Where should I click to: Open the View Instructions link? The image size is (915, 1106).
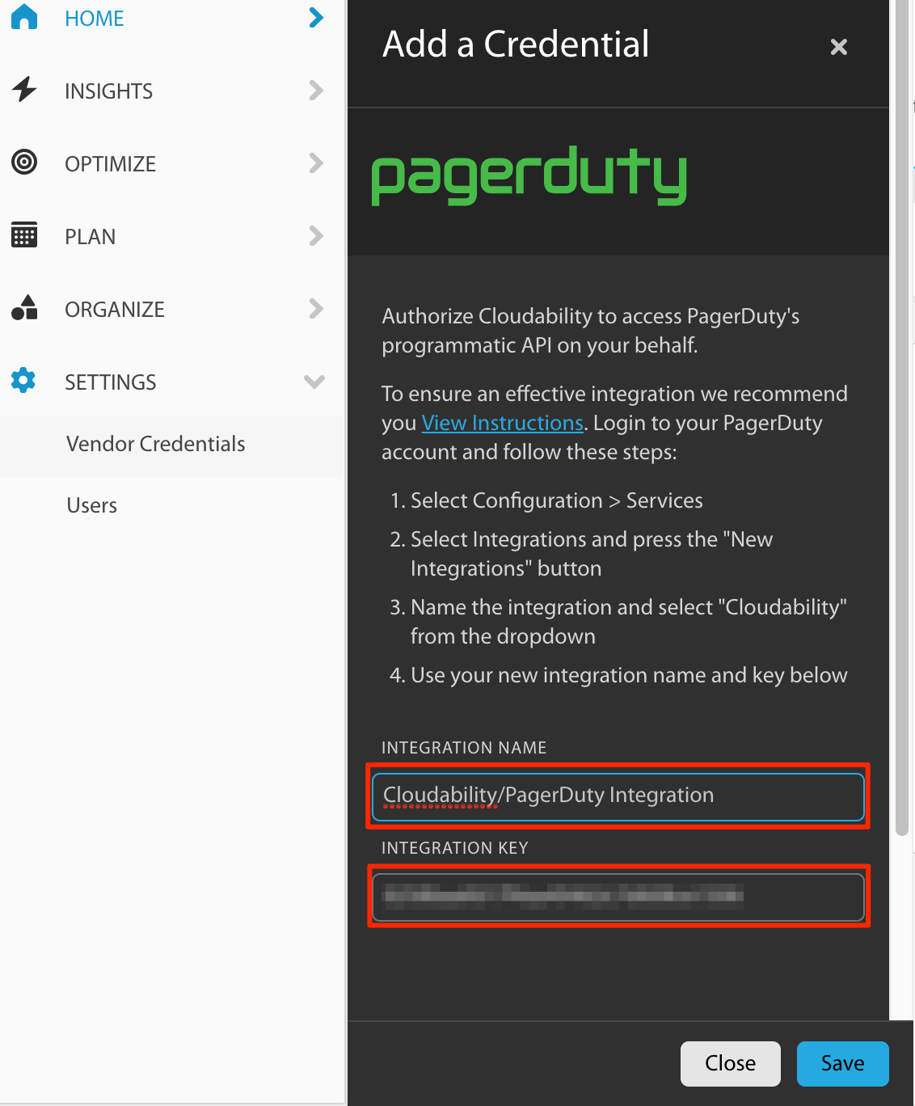[502, 423]
